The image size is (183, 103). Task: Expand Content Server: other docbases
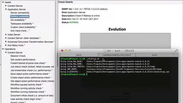tap(6, 38)
